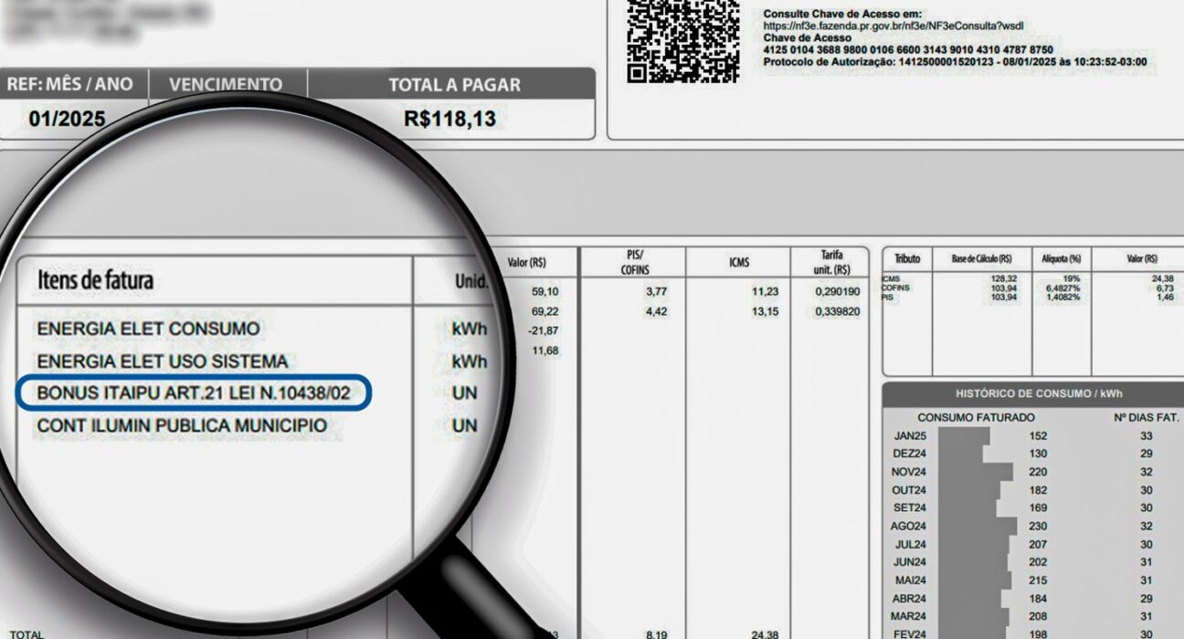
Task: Select consumption 169 for SET24
Action: (x=1038, y=508)
